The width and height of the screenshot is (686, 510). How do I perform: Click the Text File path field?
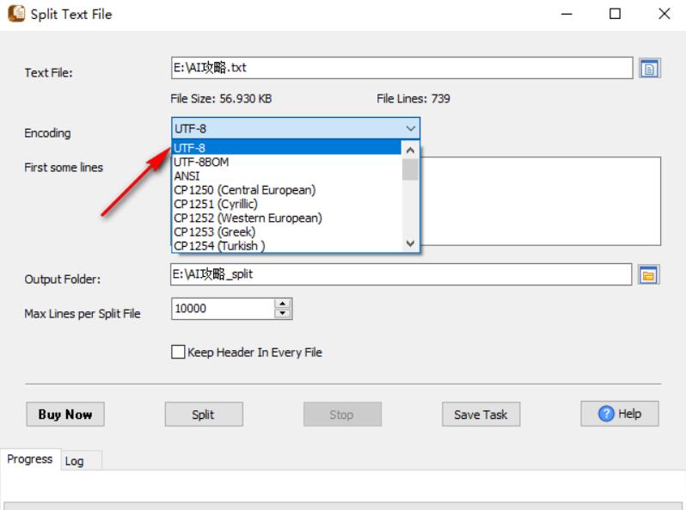(401, 68)
